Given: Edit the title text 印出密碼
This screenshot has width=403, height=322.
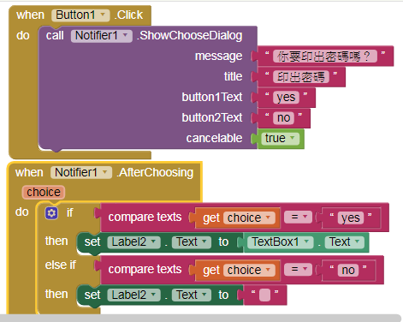Looking at the screenshot, I should [x=301, y=77].
